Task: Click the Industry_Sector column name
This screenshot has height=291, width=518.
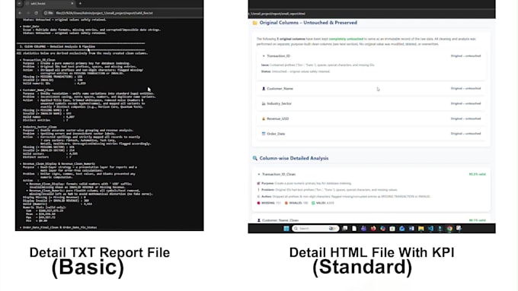Action: pyautogui.click(x=279, y=103)
